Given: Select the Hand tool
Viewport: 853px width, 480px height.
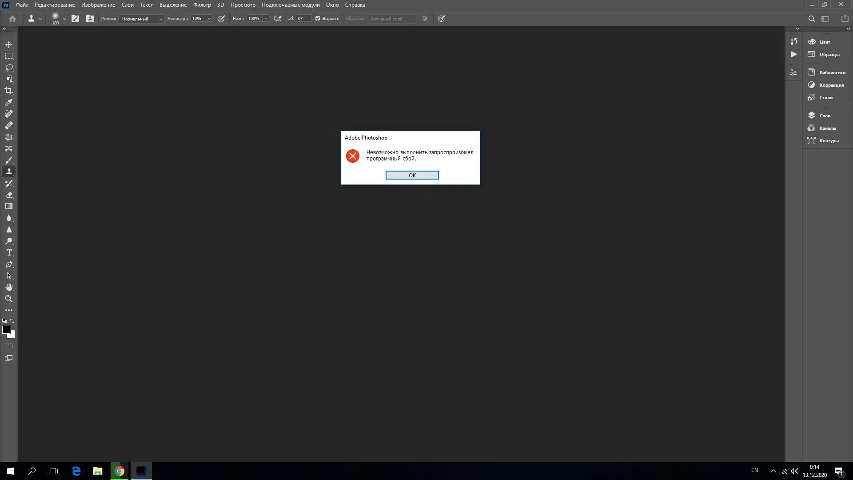Looking at the screenshot, I should [9, 287].
